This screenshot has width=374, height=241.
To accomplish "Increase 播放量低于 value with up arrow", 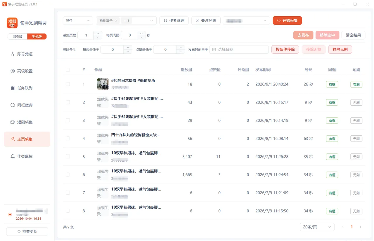I will click(x=128, y=47).
